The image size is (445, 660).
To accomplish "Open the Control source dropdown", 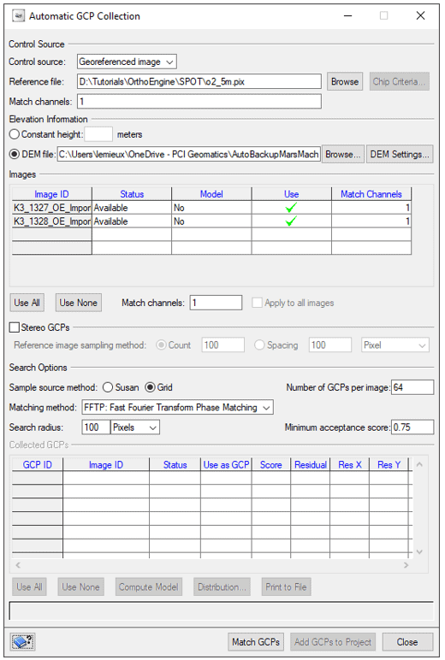I will pos(127,62).
